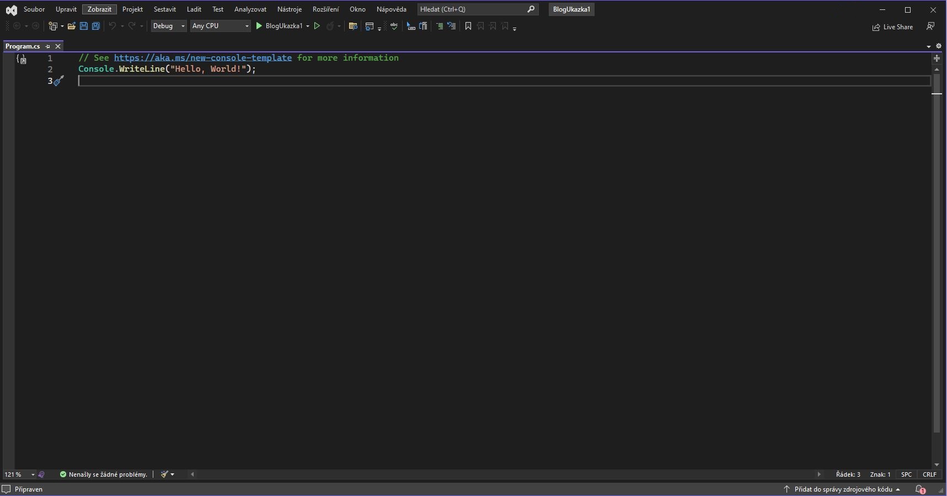Open the Soubor menu
This screenshot has height=496, width=947.
(34, 9)
